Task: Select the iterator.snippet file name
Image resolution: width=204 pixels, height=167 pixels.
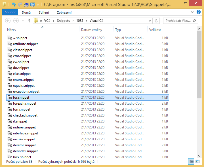Action: coord(24,145)
